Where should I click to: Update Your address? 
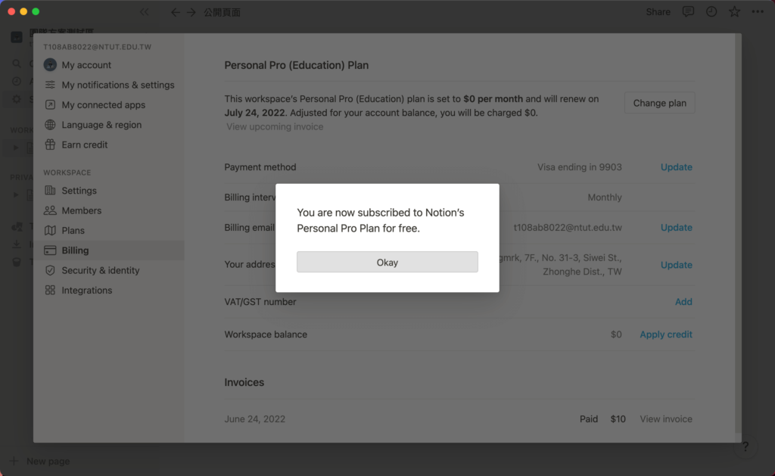point(676,265)
